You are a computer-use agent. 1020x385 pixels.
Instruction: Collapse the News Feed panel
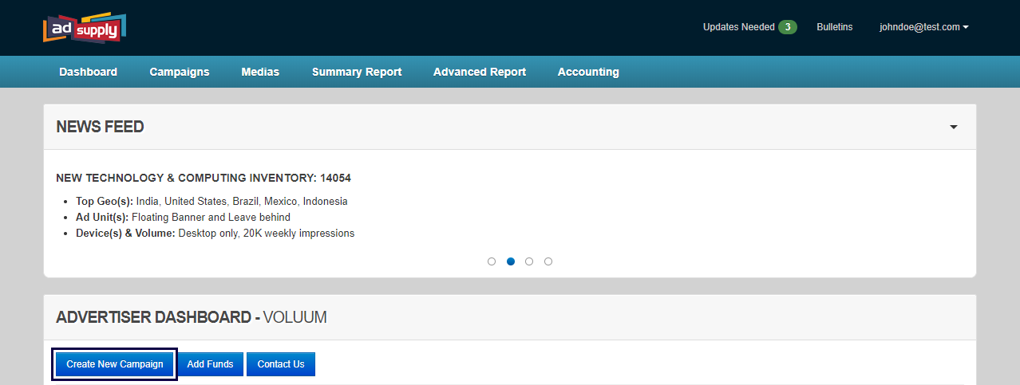click(953, 128)
